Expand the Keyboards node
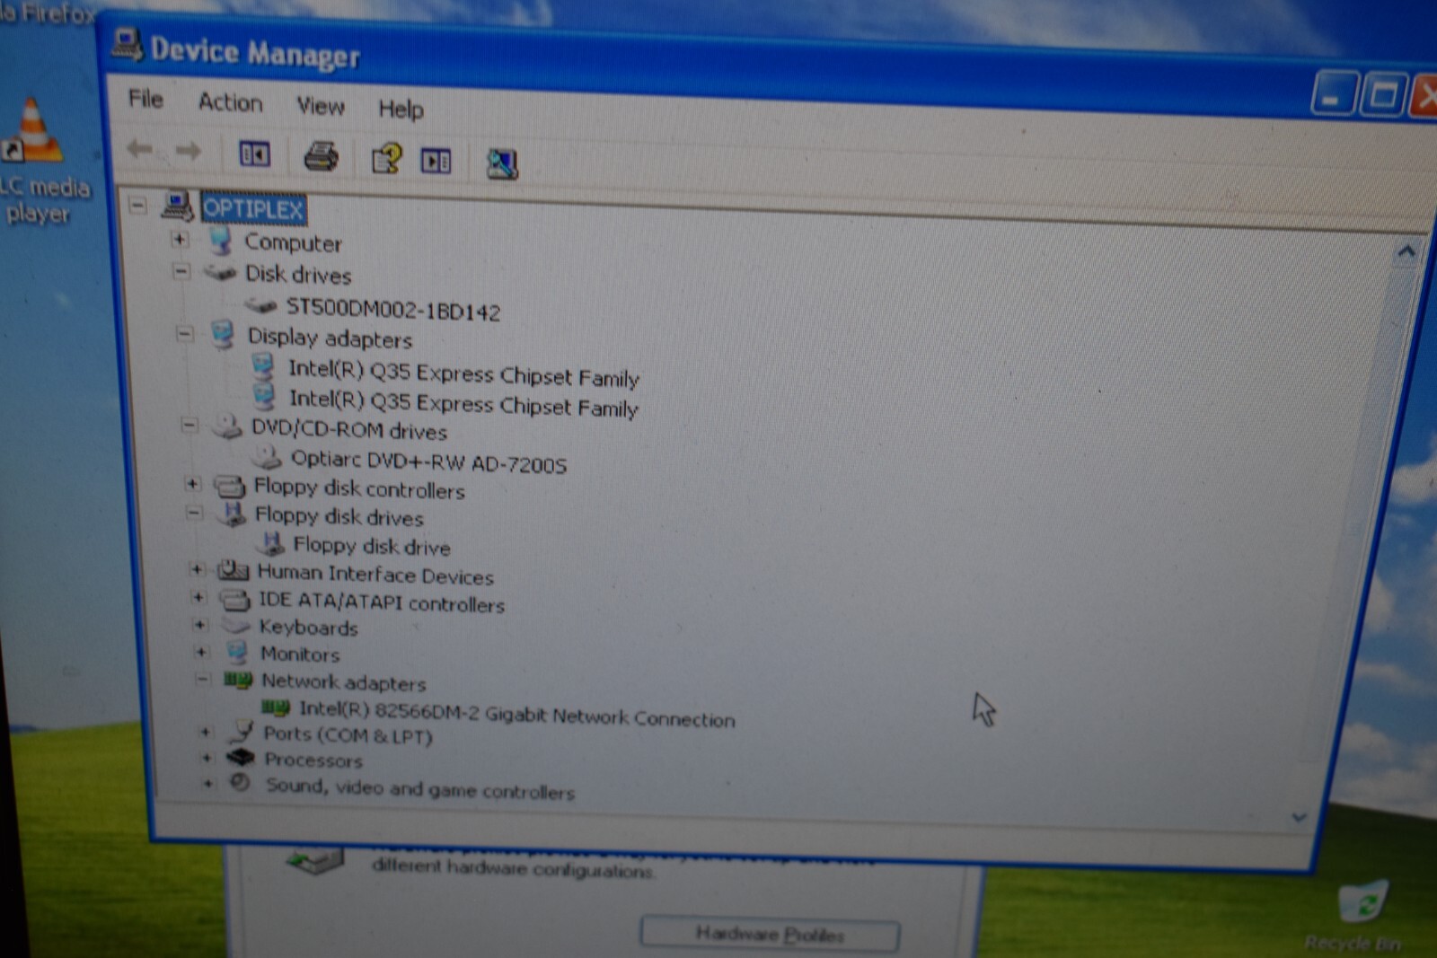The image size is (1437, 958). (200, 625)
